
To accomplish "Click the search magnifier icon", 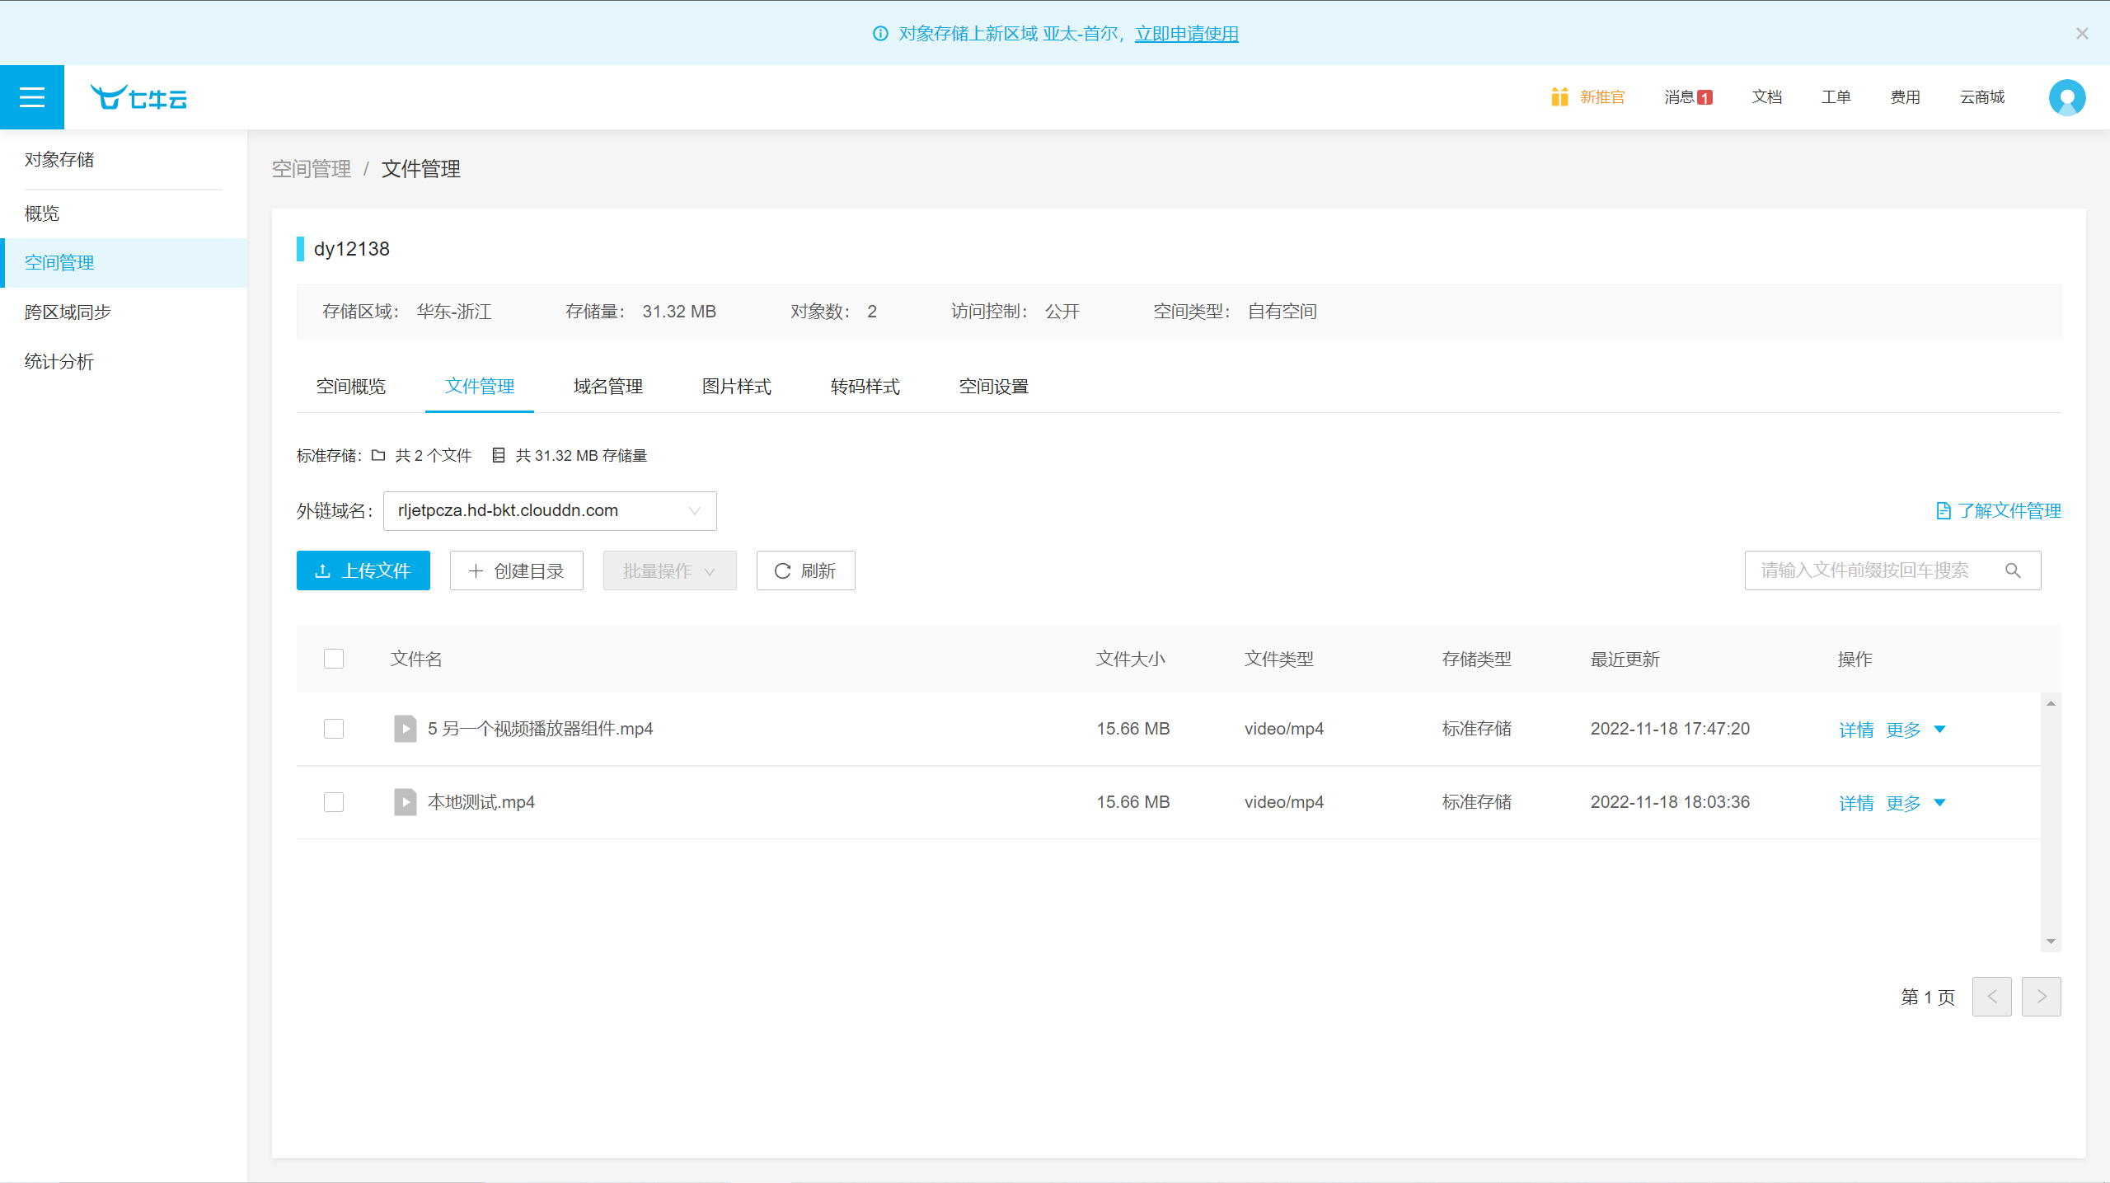I will point(2013,570).
